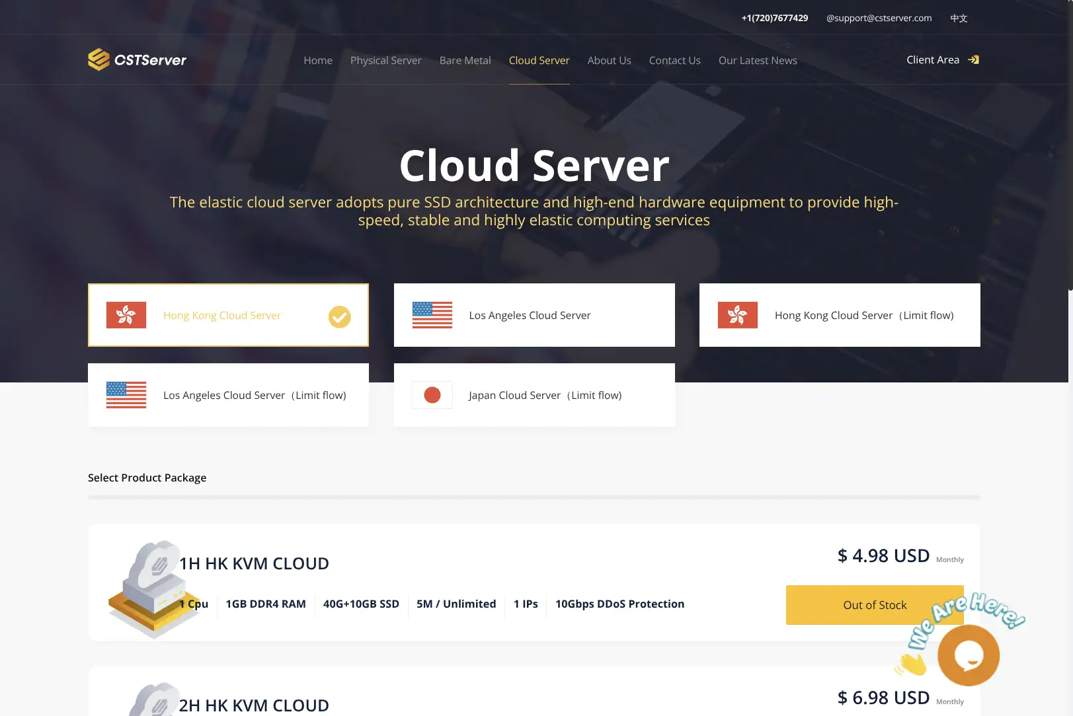Click the CSTServer logo
Screen dimensions: 1073x716
pos(137,59)
